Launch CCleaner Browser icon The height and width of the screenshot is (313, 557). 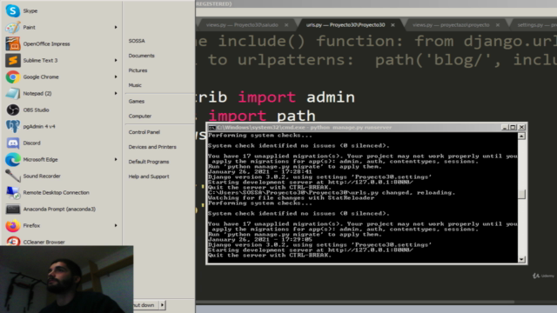[13, 241]
